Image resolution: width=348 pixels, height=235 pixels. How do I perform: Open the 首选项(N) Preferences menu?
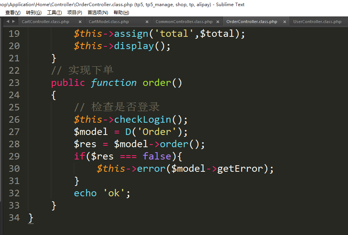coord(98,12)
